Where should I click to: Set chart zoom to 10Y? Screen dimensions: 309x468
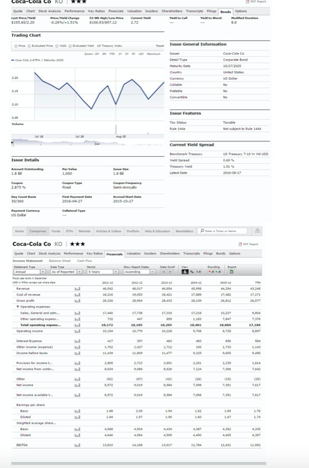pyautogui.click(x=141, y=54)
